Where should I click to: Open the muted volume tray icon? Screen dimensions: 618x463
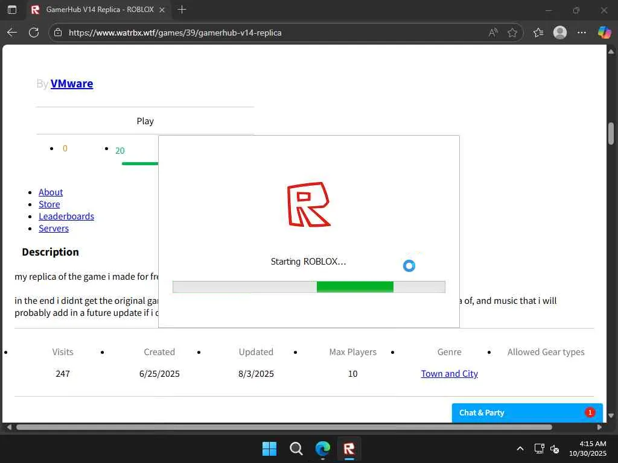[555, 449]
